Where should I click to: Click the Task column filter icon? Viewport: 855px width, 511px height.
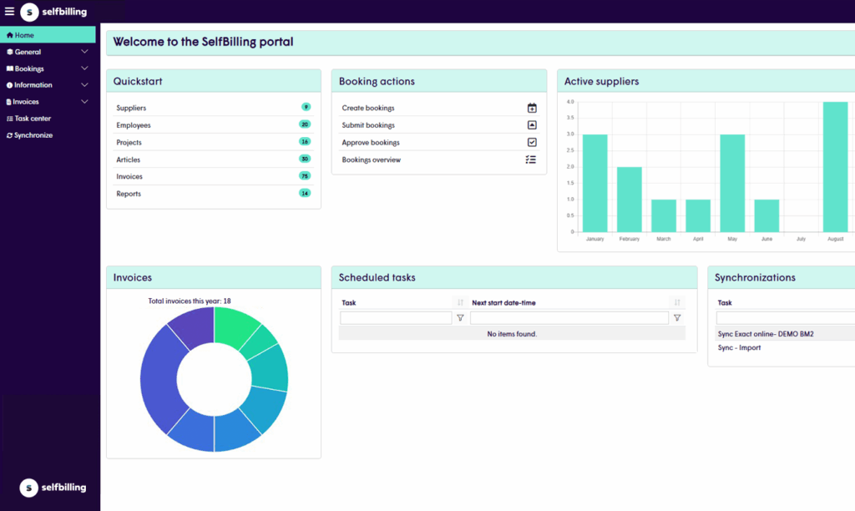460,318
